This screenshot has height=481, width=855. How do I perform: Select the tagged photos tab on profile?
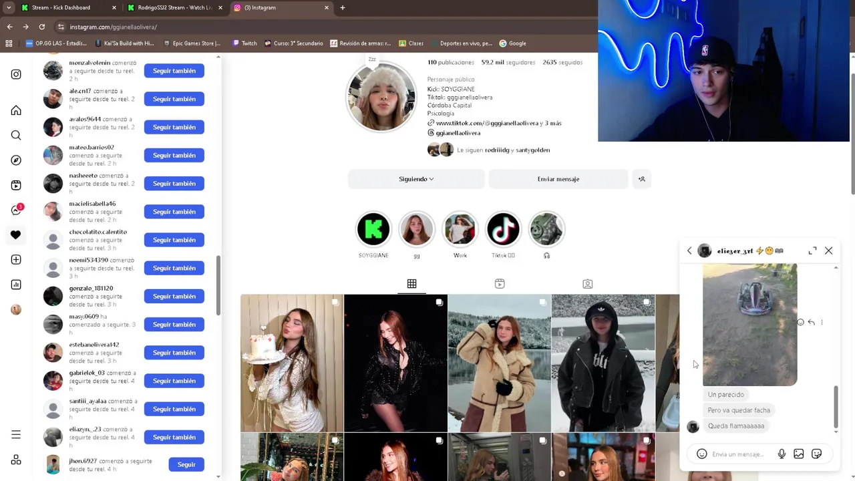click(588, 284)
